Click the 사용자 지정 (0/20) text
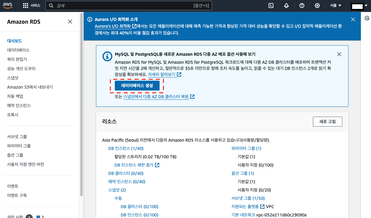 click(x=254, y=190)
